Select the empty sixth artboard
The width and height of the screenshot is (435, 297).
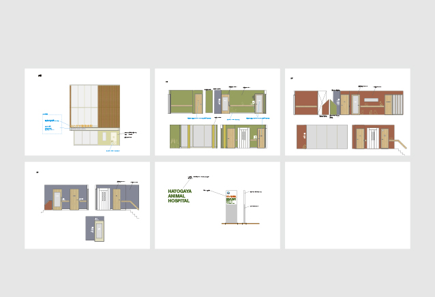click(x=347, y=205)
